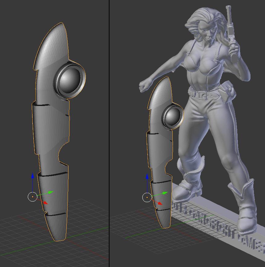Click the blue Z-axis arrow beside the female figure's shield
265x267 pixels.
click(x=147, y=176)
